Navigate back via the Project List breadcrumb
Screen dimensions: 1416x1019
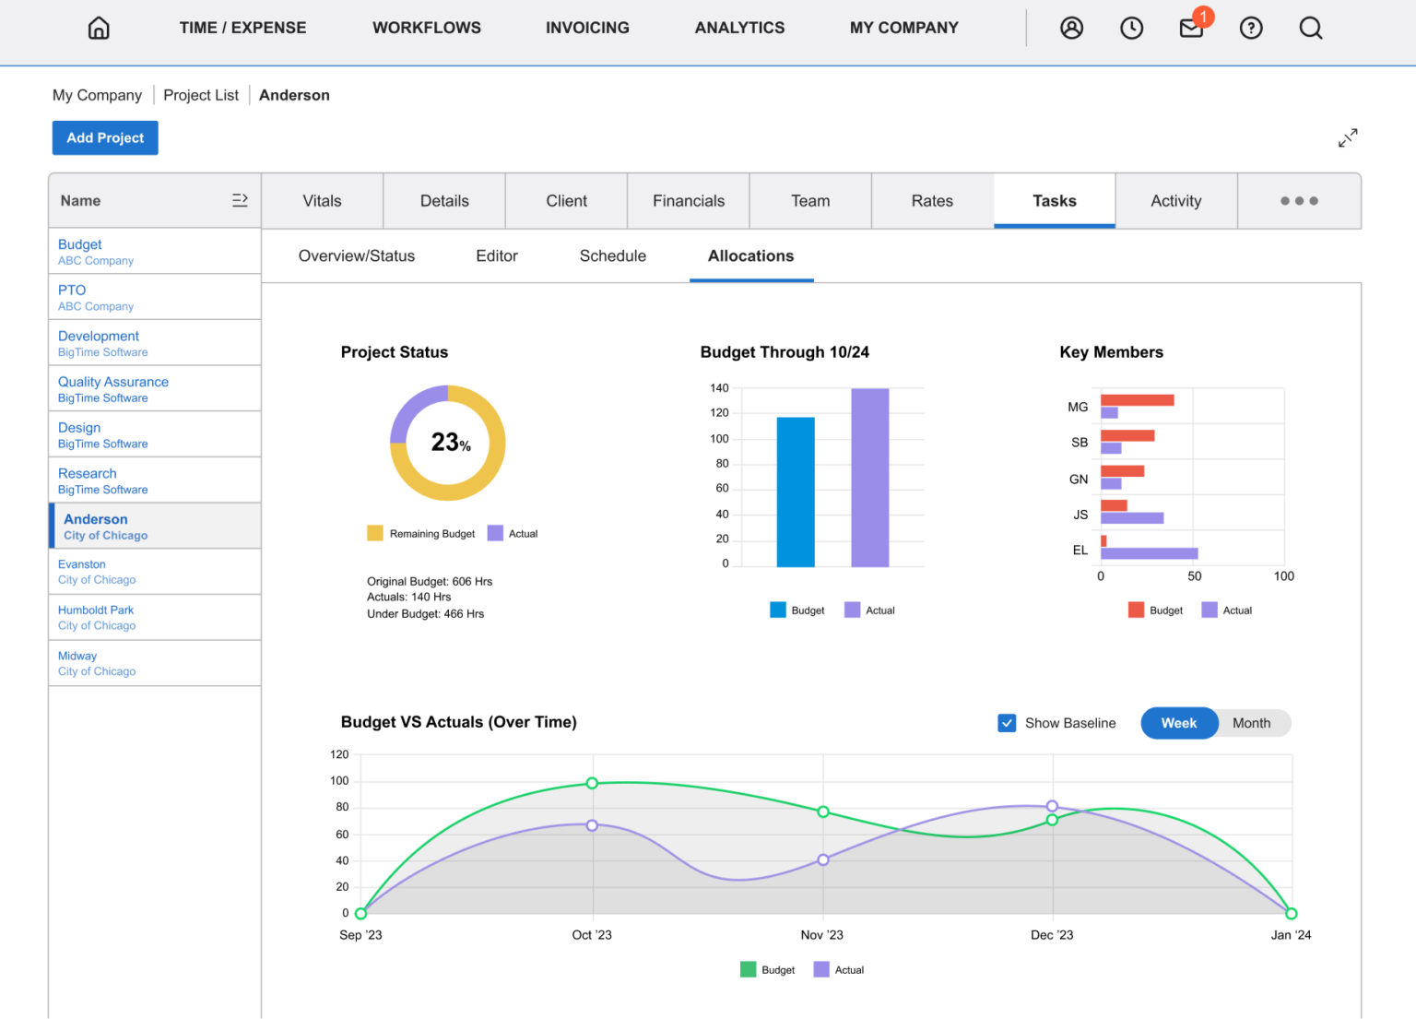coord(201,95)
